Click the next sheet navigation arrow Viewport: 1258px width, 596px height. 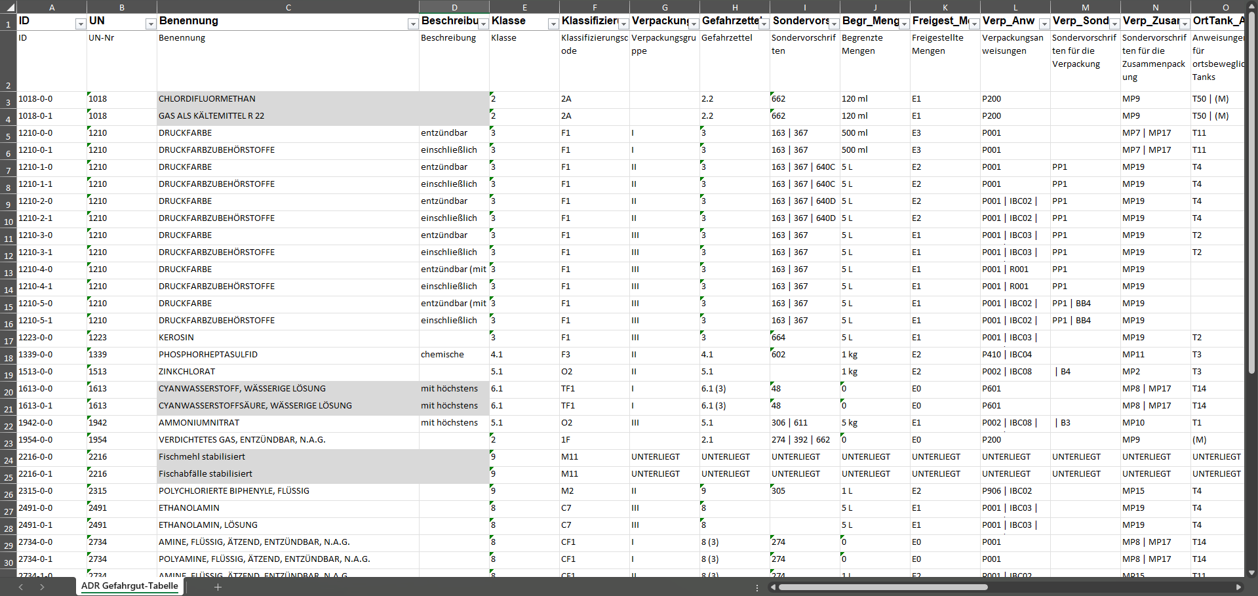click(42, 587)
